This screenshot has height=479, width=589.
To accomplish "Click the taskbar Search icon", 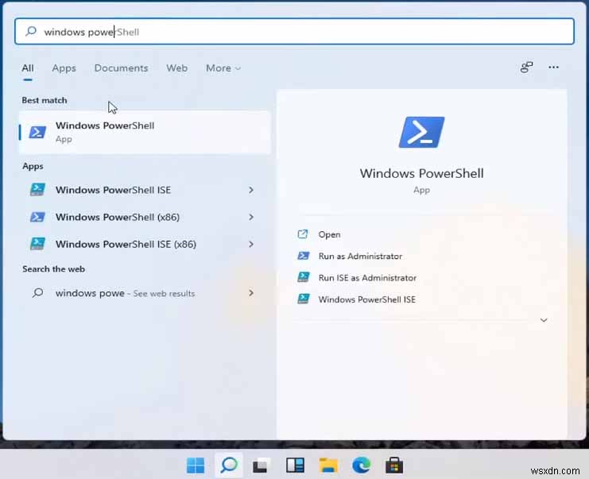I will tap(229, 465).
